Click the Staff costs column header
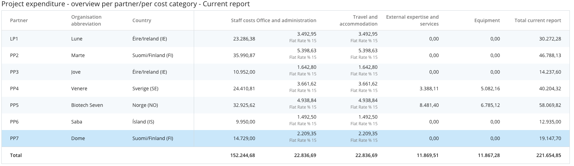This screenshot has width=574, height=166. coord(243,20)
